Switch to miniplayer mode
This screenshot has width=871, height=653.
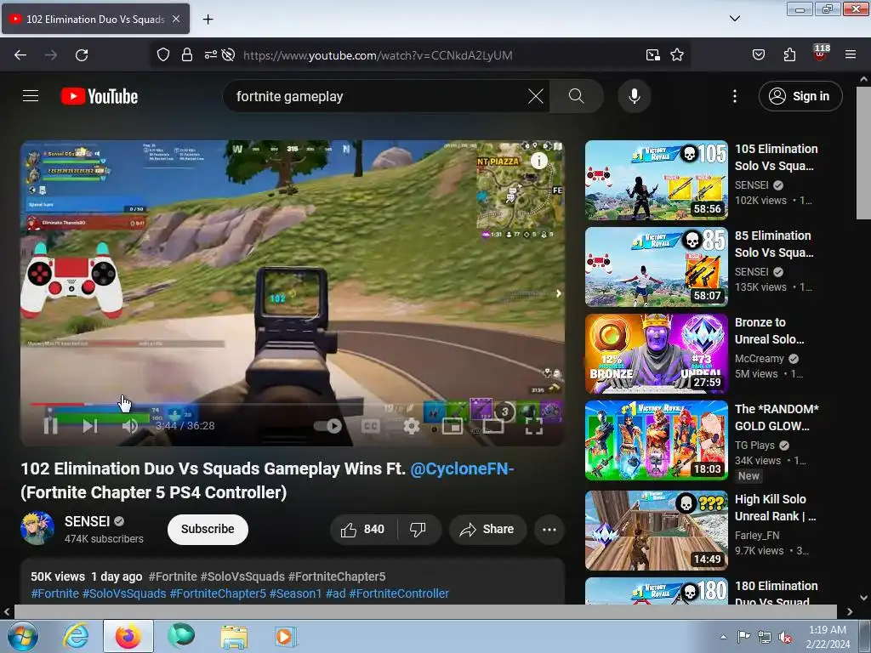pos(453,426)
